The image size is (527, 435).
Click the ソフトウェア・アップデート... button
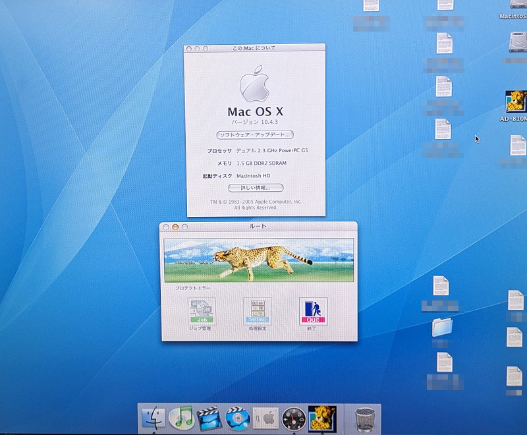(x=255, y=135)
